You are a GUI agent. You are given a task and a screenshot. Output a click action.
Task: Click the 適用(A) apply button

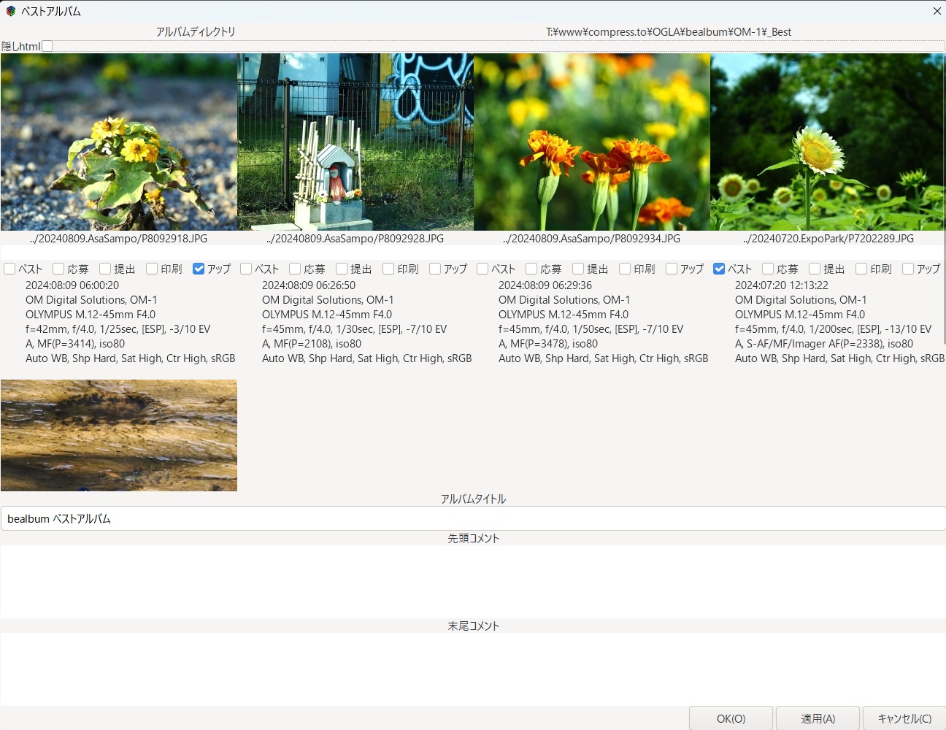pos(818,718)
